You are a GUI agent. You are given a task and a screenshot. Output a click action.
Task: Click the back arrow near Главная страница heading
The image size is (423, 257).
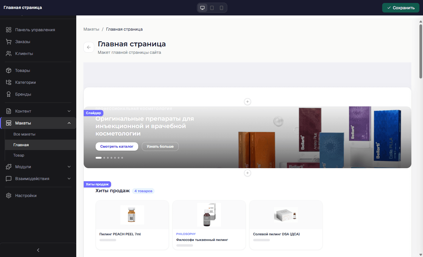(88, 47)
